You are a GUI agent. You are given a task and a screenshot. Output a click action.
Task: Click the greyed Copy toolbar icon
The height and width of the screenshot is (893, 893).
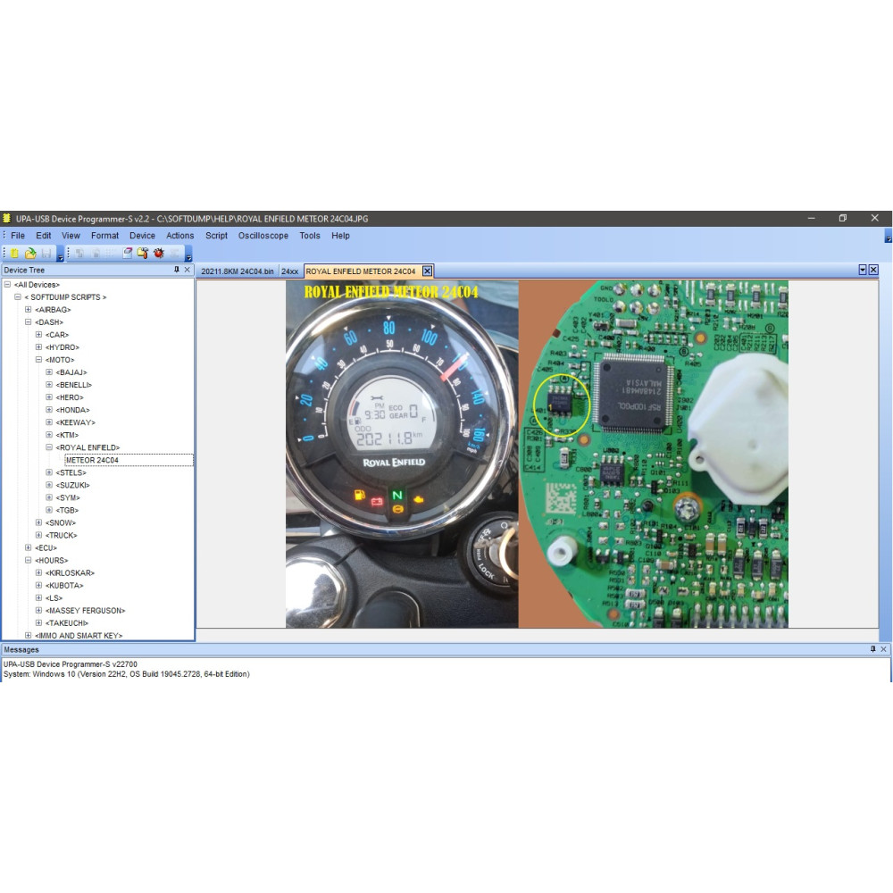(79, 253)
